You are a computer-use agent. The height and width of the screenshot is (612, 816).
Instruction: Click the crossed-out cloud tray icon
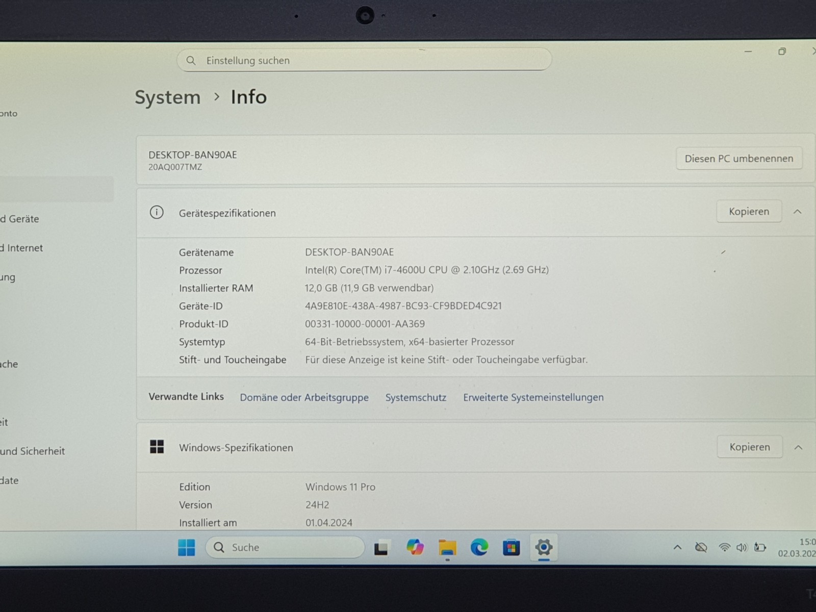pyautogui.click(x=701, y=547)
